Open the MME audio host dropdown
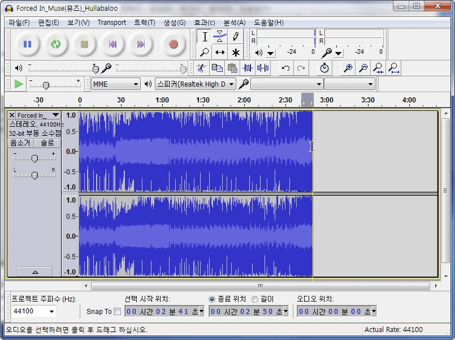 tap(115, 84)
